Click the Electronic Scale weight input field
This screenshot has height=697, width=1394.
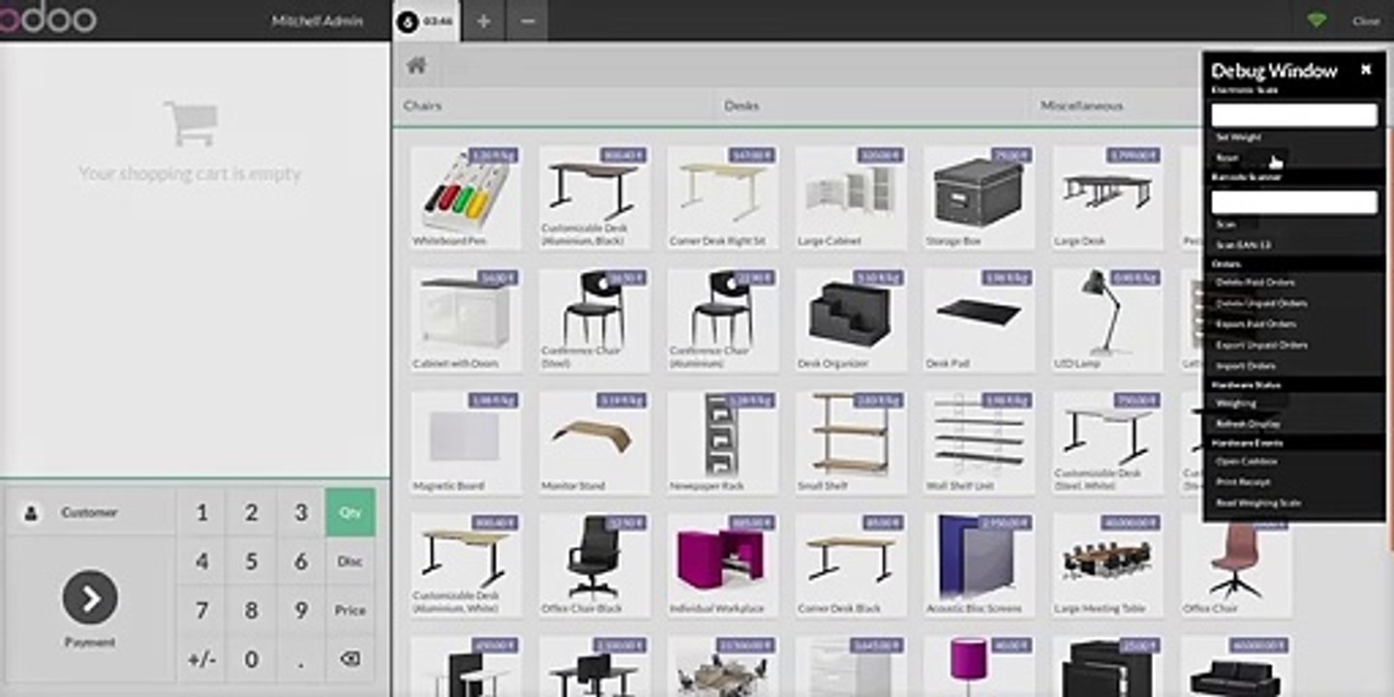tap(1294, 115)
